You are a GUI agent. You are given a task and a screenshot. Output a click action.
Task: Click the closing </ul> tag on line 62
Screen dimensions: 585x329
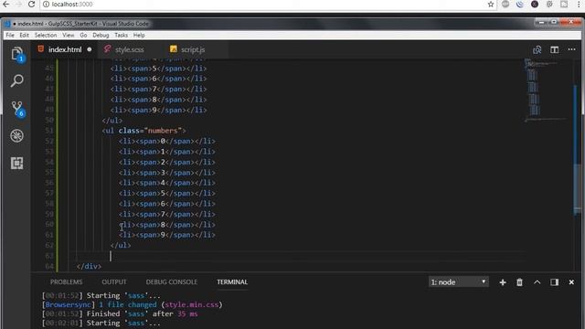121,245
